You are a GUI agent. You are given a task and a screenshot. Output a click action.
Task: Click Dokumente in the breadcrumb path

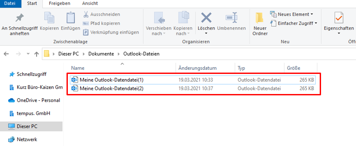(x=101, y=54)
